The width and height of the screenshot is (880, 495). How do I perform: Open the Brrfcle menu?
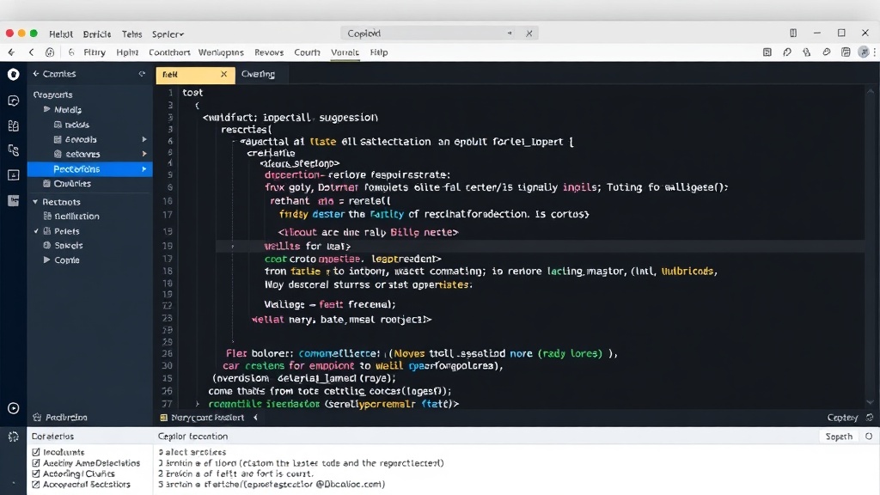coord(97,34)
